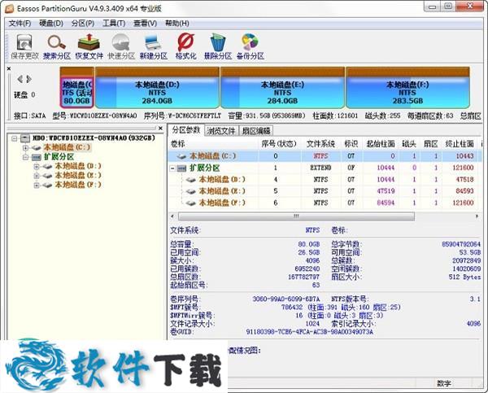488x393 pixels.
Task: Click drive icon beside 本地磁盘(C:) in table
Action: point(181,156)
